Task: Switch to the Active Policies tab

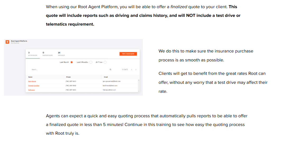Action: (33, 54)
